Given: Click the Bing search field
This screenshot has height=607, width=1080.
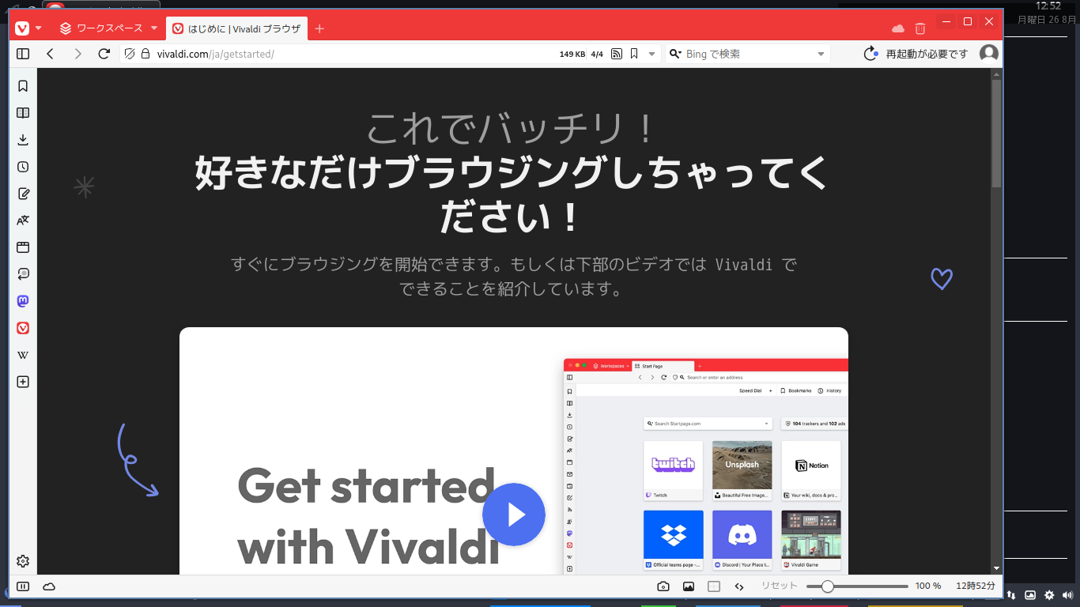Looking at the screenshot, I should (748, 54).
